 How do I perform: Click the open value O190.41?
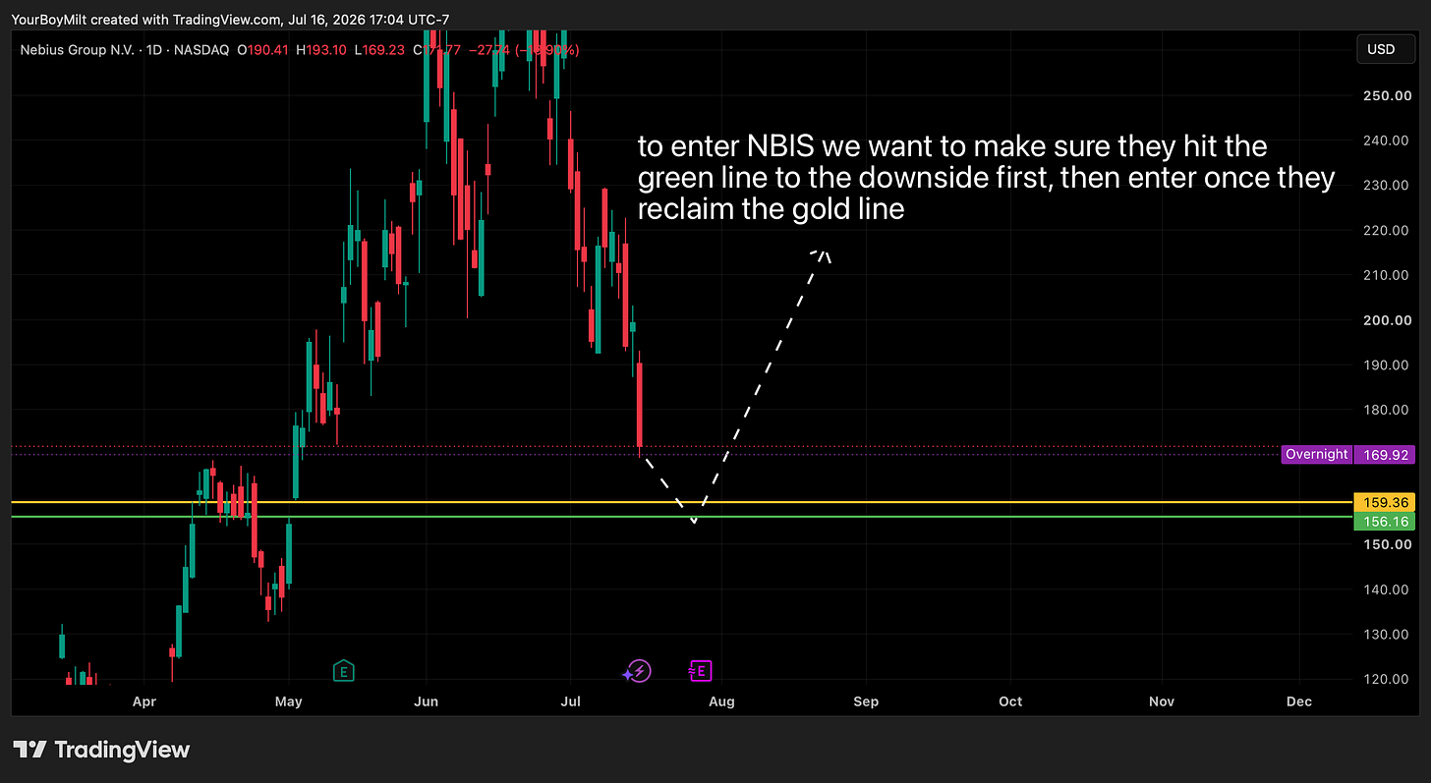click(x=260, y=49)
